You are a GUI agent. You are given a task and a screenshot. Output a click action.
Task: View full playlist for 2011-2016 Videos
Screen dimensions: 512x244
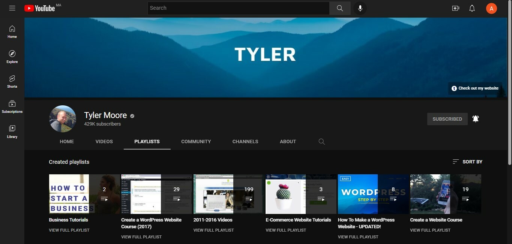(x=214, y=230)
